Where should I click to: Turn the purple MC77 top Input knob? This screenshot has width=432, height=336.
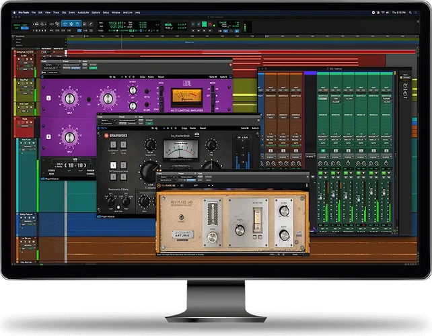(x=69, y=99)
